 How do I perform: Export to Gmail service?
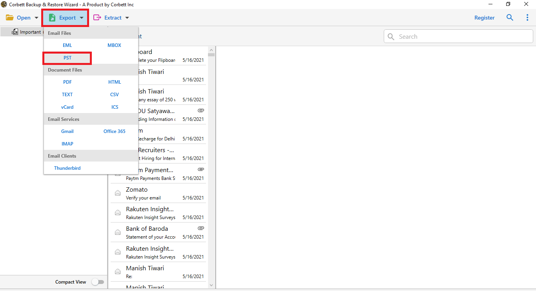click(x=67, y=131)
